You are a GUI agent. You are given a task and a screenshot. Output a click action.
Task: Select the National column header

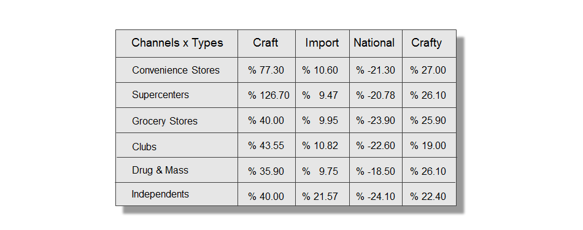[376, 43]
